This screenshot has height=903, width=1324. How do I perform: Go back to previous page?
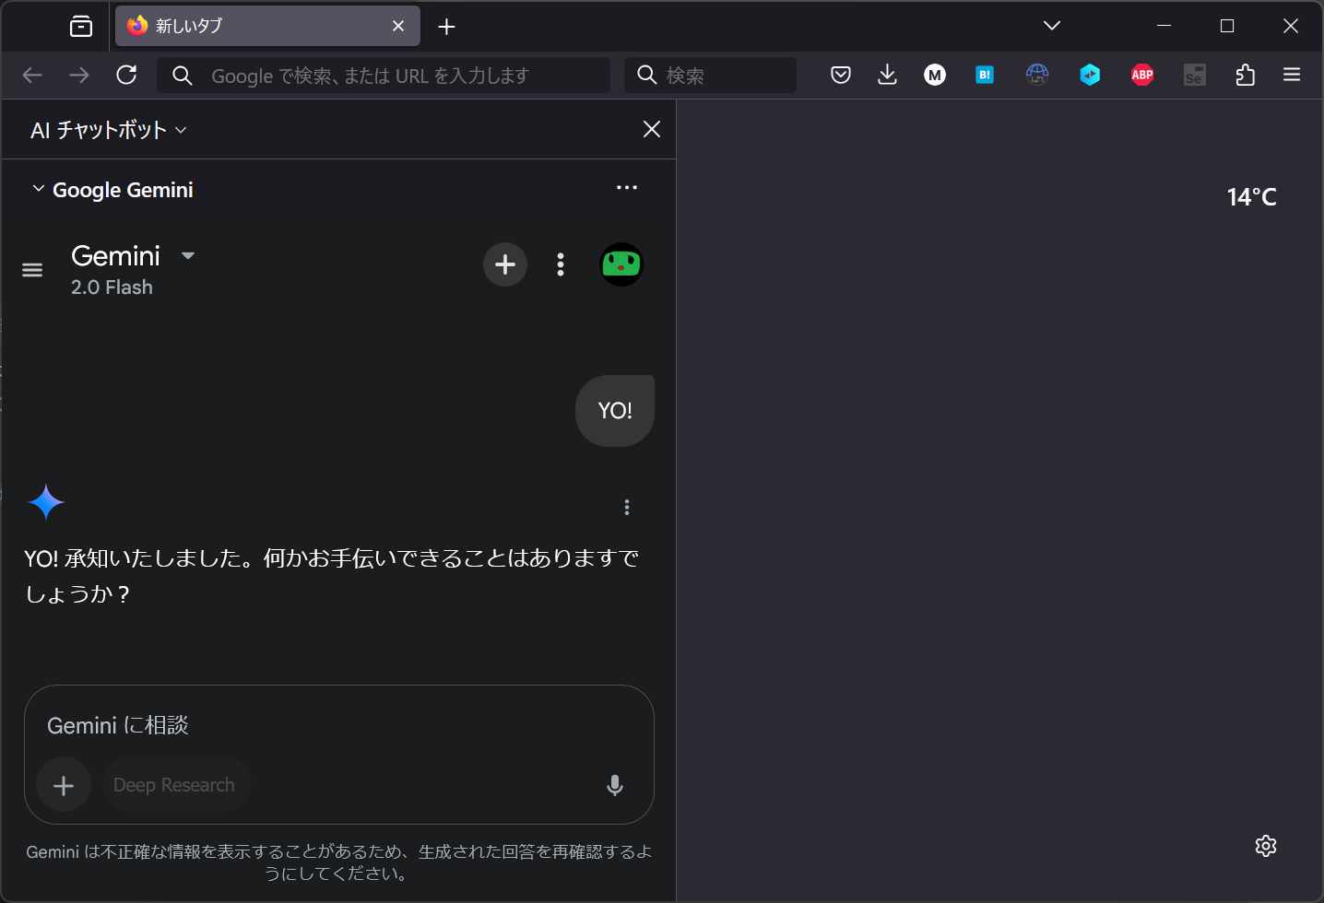[32, 76]
